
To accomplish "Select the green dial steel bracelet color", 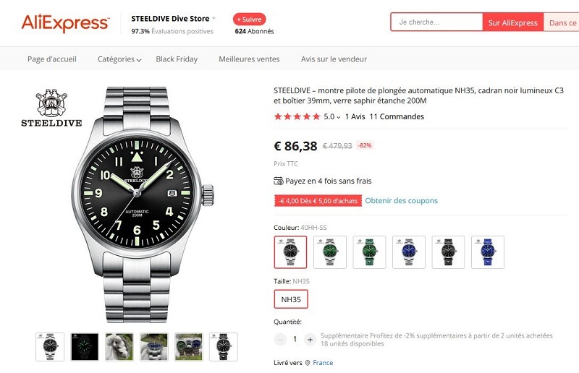I will tap(330, 252).
